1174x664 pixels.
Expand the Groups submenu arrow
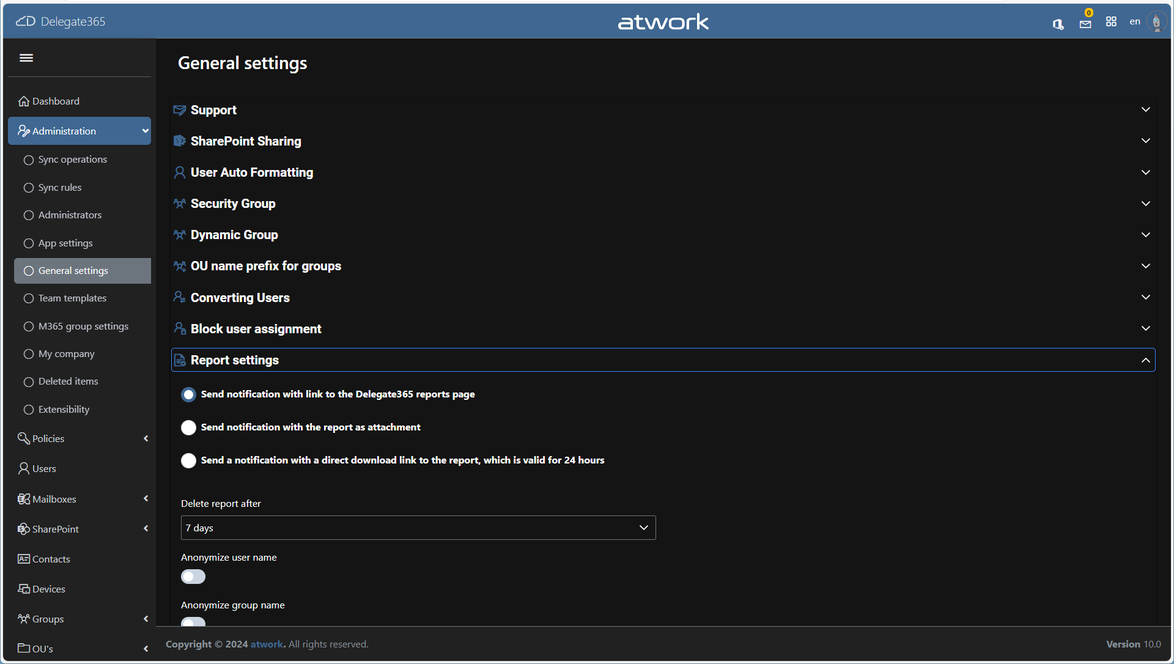[146, 619]
